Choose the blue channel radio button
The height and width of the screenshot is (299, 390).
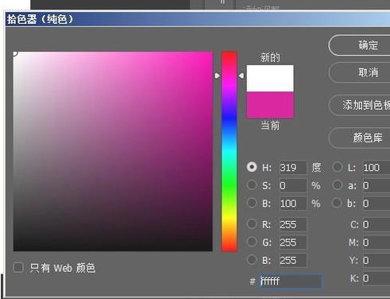tap(252, 260)
